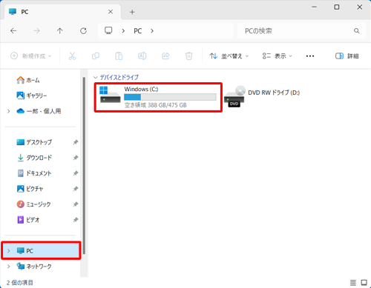This screenshot has height=288, width=371.
Task: Select the DVD RW ドライブ (D:)
Action: pos(262,96)
